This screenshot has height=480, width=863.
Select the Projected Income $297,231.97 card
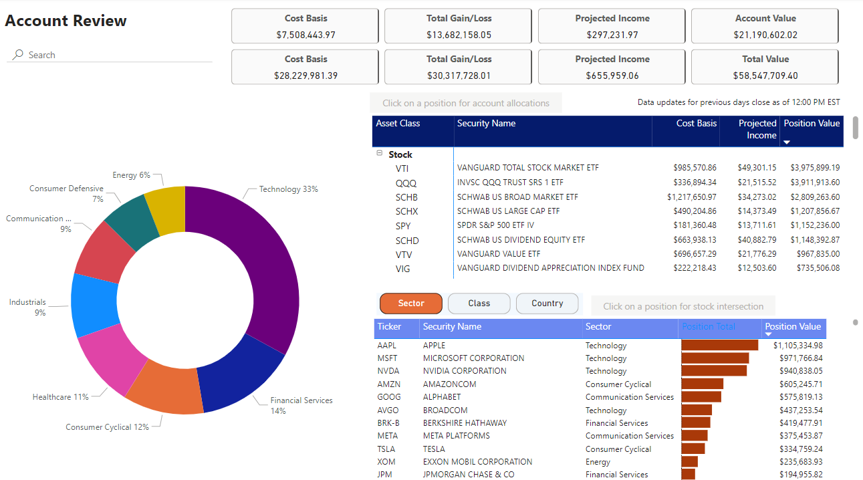(612, 27)
